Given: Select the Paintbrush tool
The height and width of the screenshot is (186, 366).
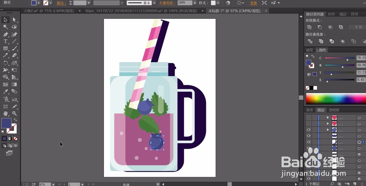Looking at the screenshot, I should [14, 49].
